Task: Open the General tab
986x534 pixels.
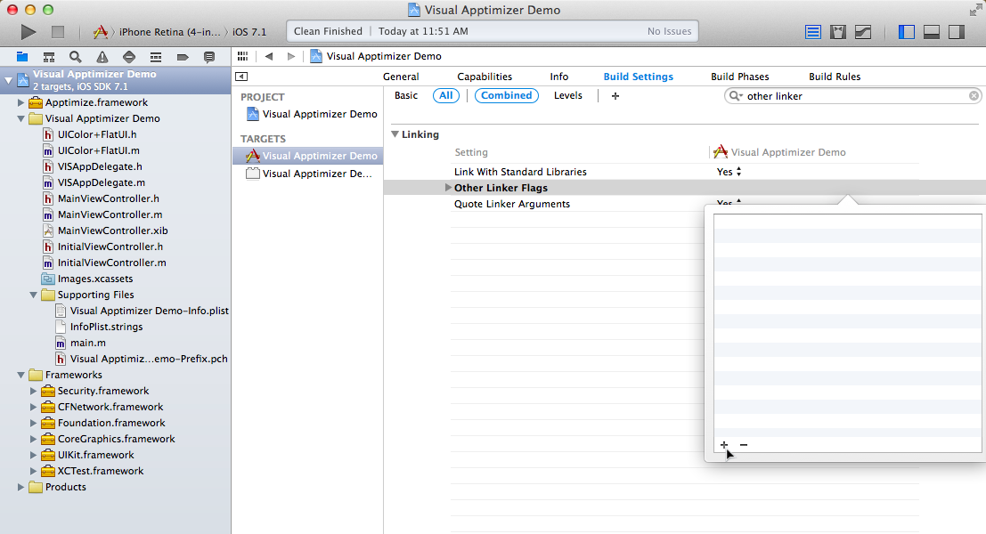Action: click(401, 77)
